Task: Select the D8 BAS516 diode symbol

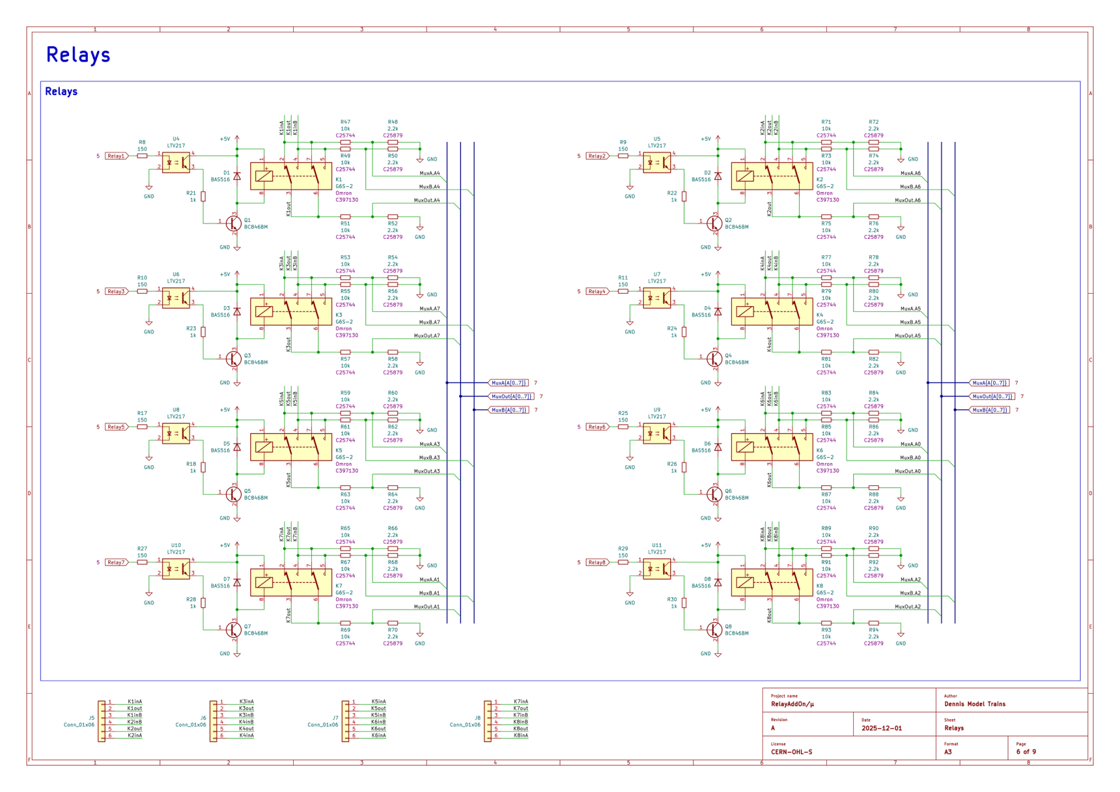Action: [718, 583]
